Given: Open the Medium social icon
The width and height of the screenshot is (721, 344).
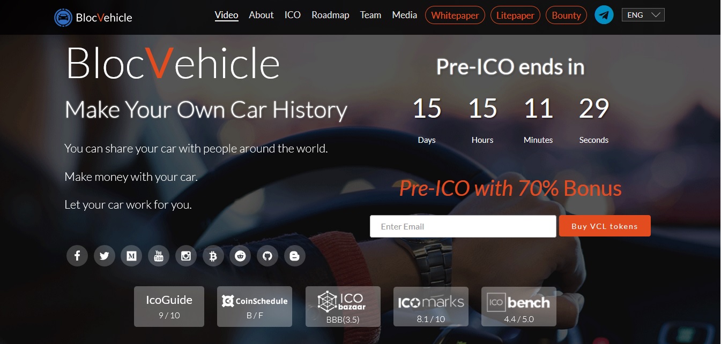Looking at the screenshot, I should (131, 256).
